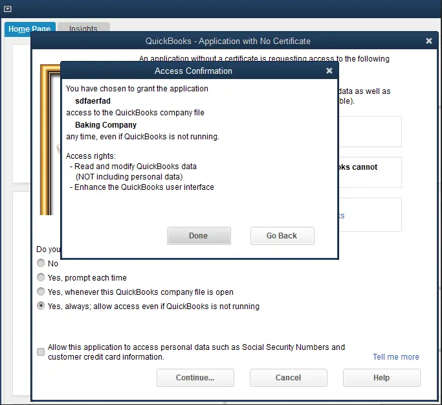
Task: Choose 'Yes, whenever this QuickBooks company file is open'
Action: coord(41,292)
